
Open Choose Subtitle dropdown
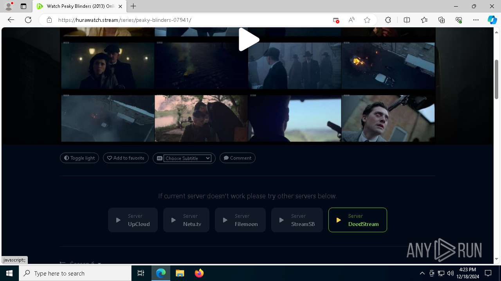coord(187,158)
